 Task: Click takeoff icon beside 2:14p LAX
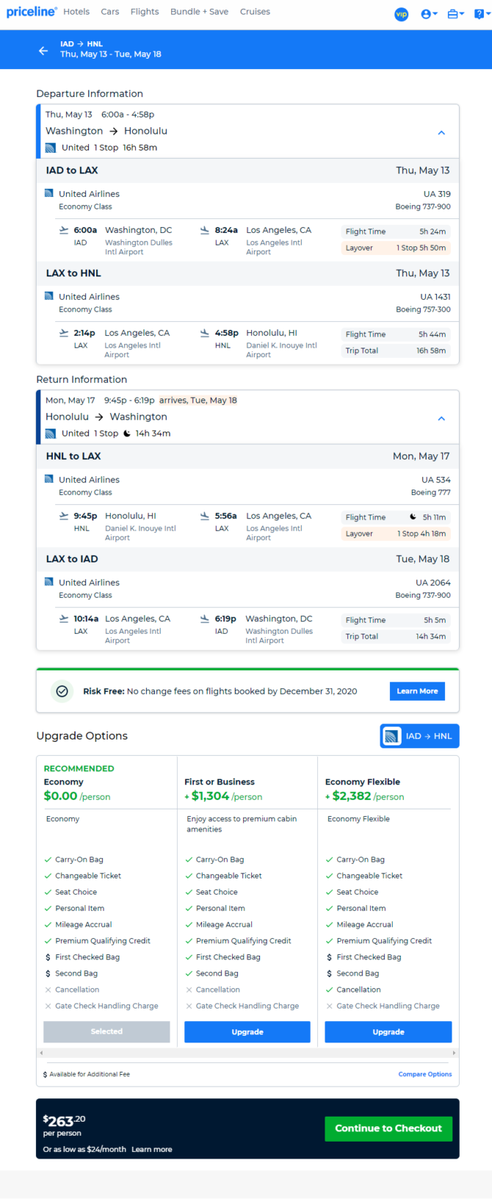click(x=64, y=333)
